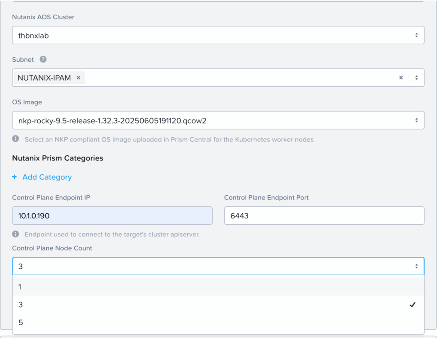Click the Nutanix AOS Cluster label
This screenshot has width=439, height=338.
[x=43, y=17]
